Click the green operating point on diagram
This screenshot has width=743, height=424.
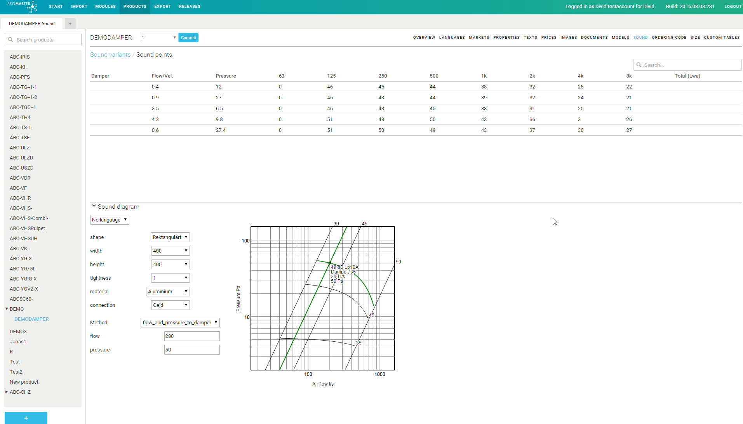click(x=330, y=263)
